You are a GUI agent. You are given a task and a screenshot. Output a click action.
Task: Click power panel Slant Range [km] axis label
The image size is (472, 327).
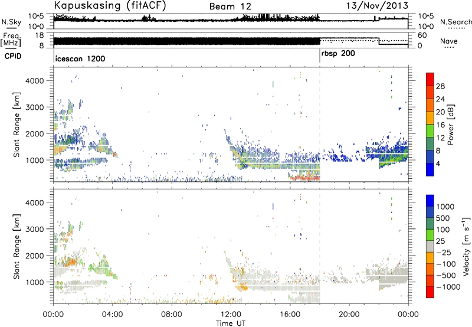click(x=17, y=125)
